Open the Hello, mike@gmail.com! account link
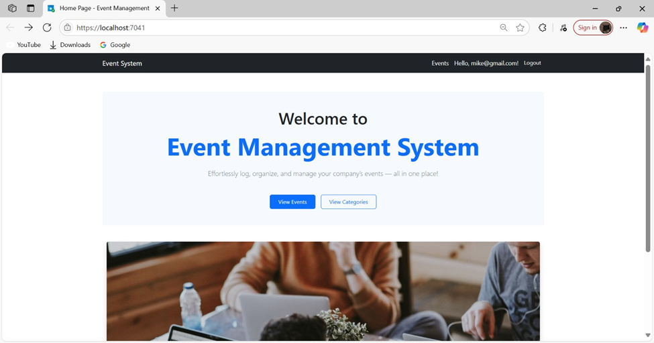Screen dimensions: 654x343 tap(486, 64)
